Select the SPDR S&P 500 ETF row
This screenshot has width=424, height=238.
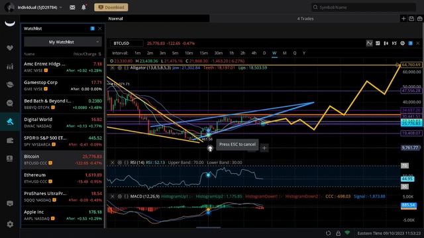[63, 141]
